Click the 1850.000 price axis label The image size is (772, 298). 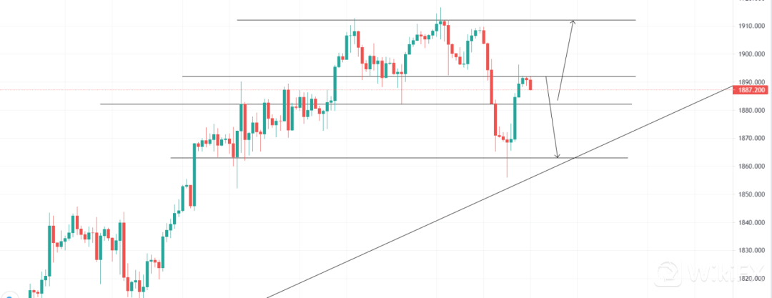753,194
